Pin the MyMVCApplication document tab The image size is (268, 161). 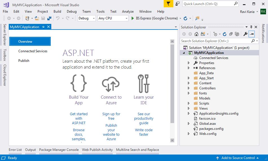[43, 27]
